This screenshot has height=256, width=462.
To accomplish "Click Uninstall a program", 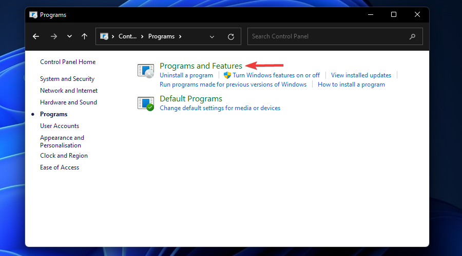I will coord(186,75).
